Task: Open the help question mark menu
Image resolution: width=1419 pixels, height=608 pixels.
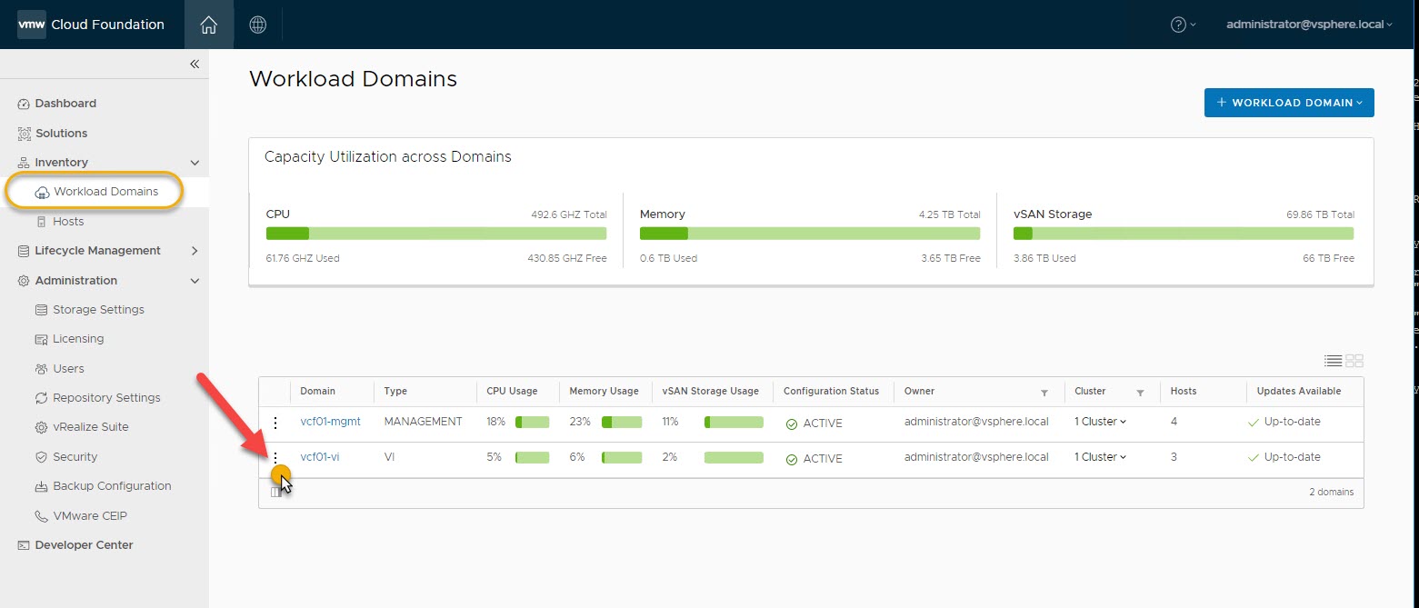Action: tap(1183, 25)
